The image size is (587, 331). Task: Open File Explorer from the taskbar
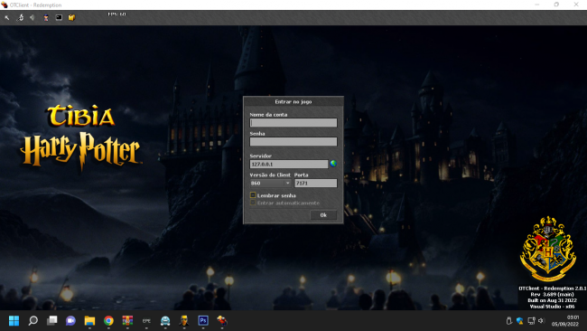click(89, 320)
